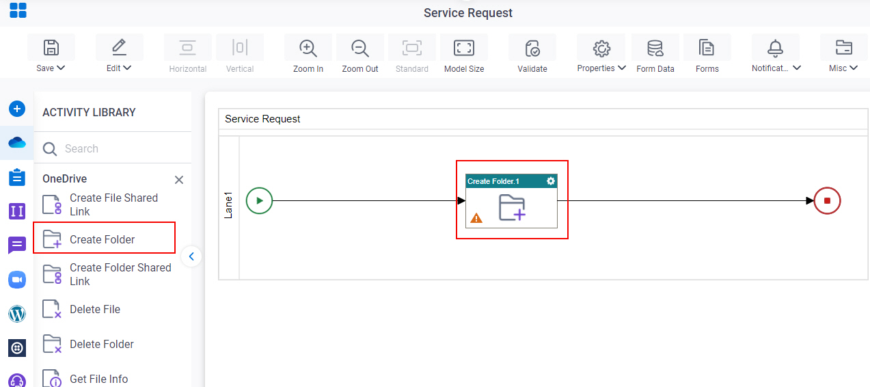Screen dimensions: 870x387
Task: Expand the Save dropdown arrow
Action: point(61,68)
